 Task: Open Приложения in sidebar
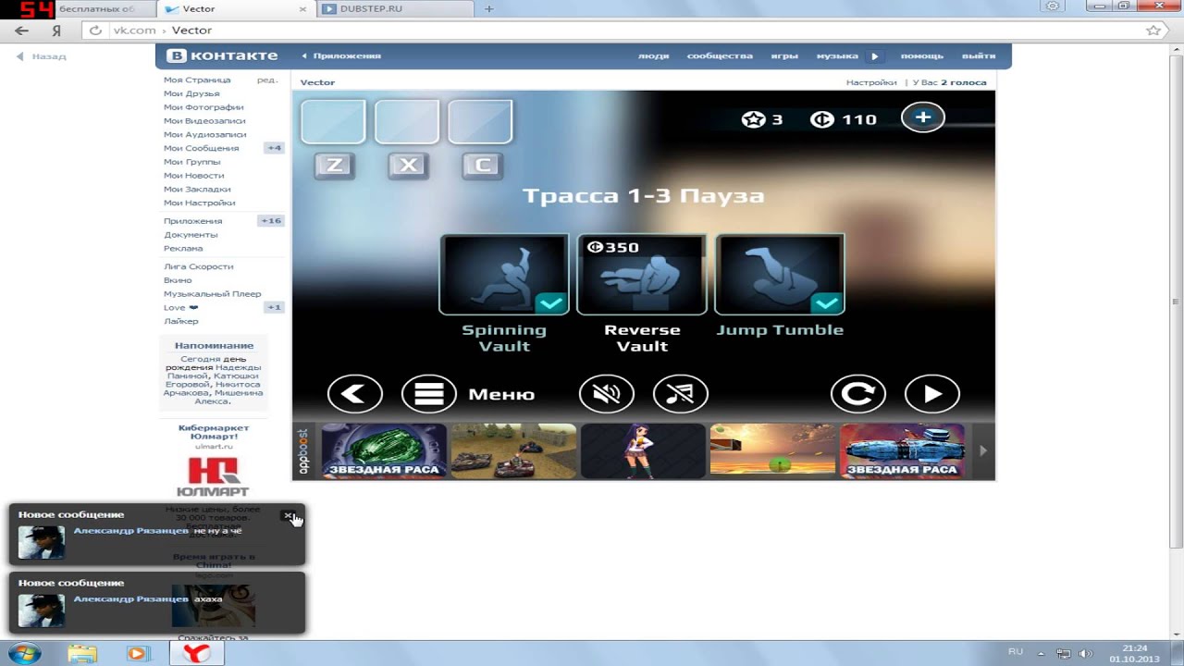(x=192, y=221)
